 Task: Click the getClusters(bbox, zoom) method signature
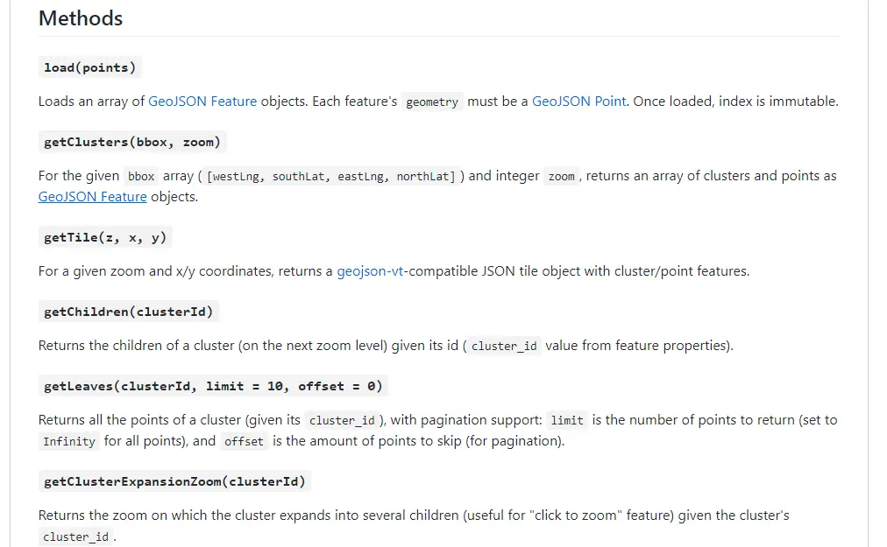132,142
